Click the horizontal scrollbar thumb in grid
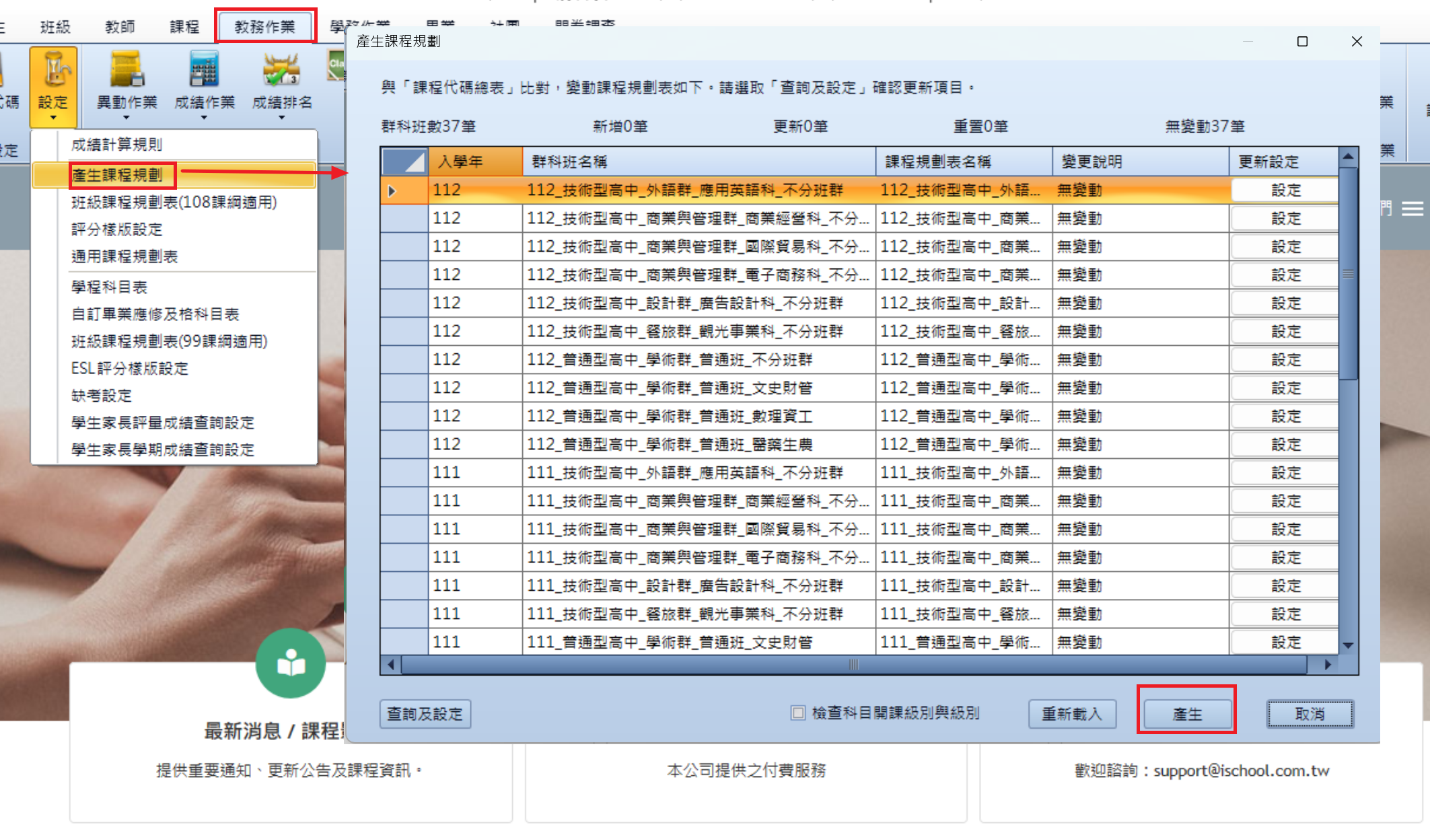Image resolution: width=1430 pixels, height=831 pixels. [853, 665]
